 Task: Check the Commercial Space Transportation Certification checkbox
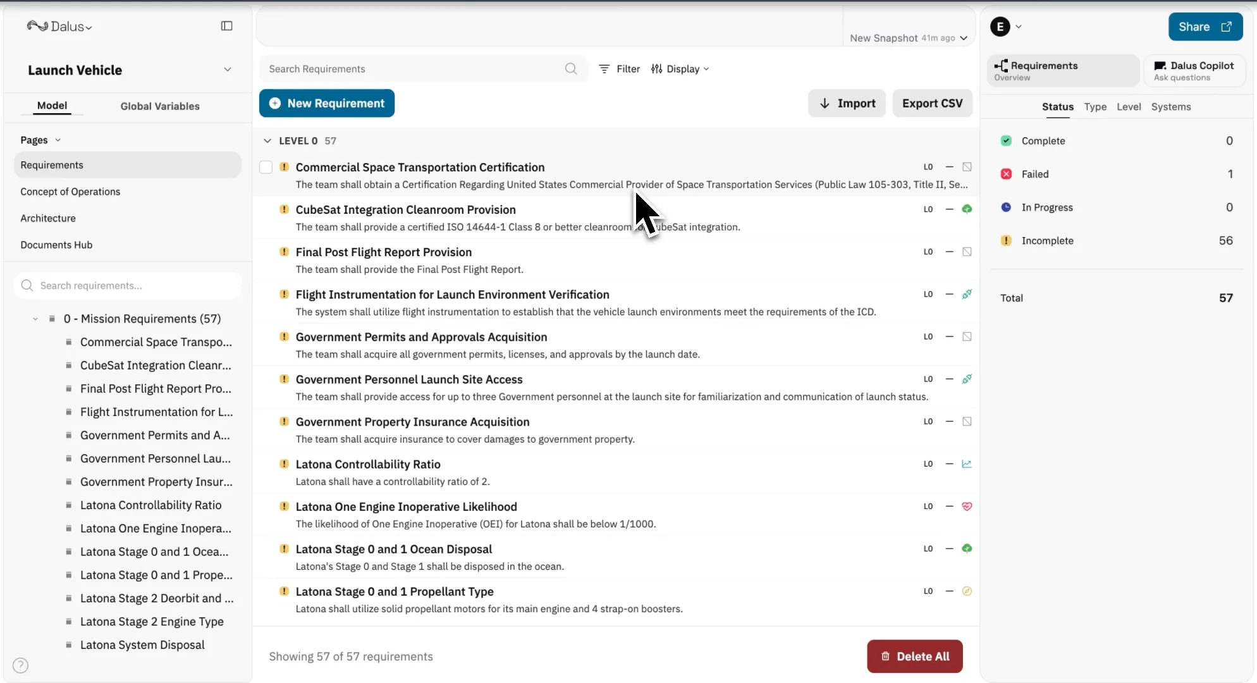coord(266,168)
